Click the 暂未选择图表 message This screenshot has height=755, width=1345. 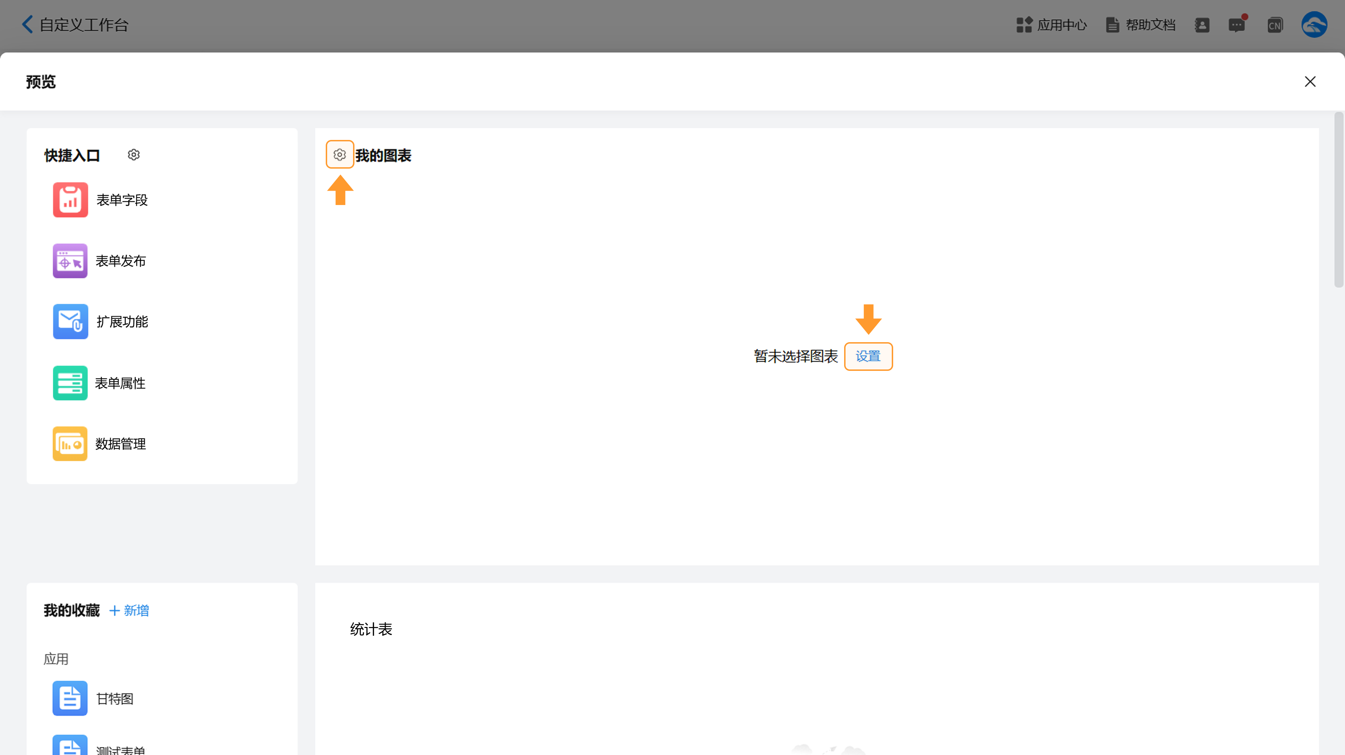pos(796,357)
